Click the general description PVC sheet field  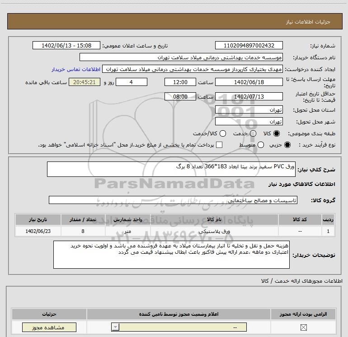(171, 169)
